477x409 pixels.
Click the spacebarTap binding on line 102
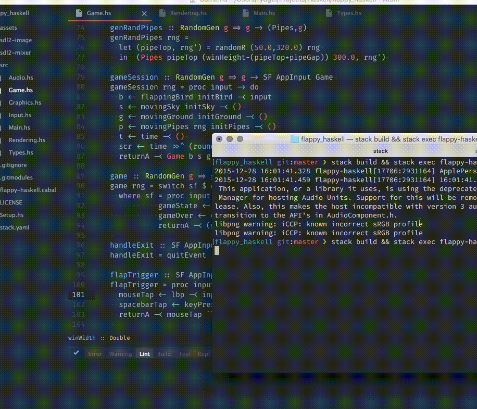(143, 305)
